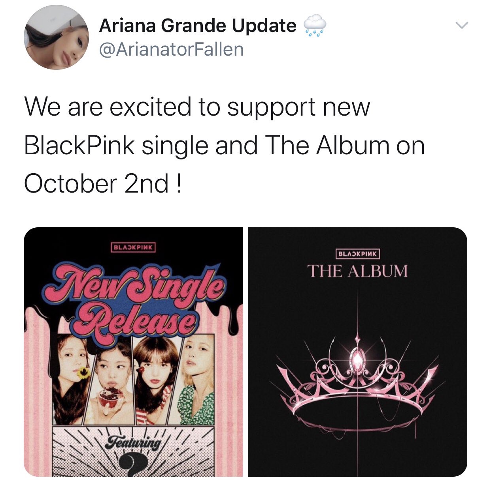Click the BLACKPINK logo on the album cover
This screenshot has width=491, height=485.
pos(357,253)
